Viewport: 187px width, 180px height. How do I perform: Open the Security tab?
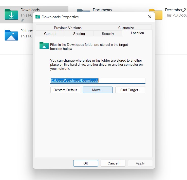108,34
